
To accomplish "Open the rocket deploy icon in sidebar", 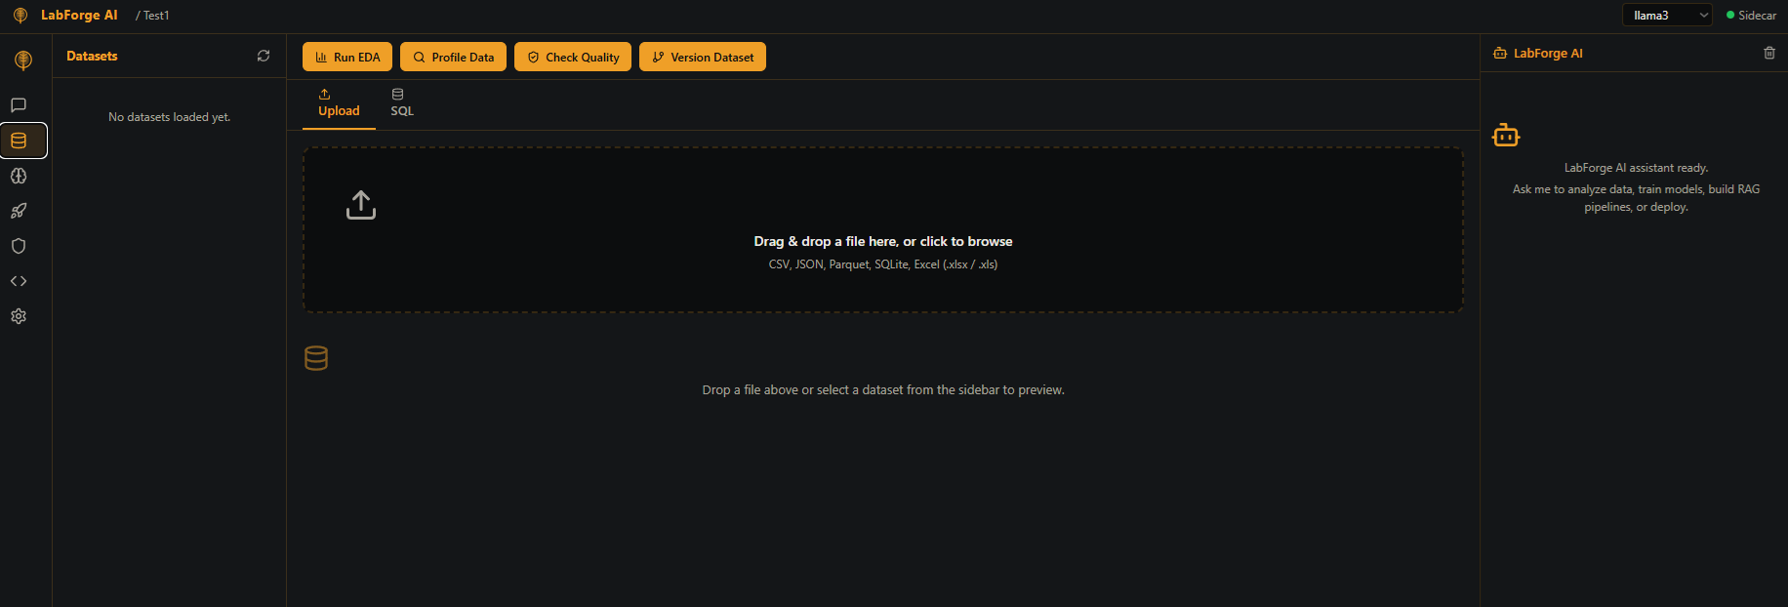I will click(x=19, y=211).
